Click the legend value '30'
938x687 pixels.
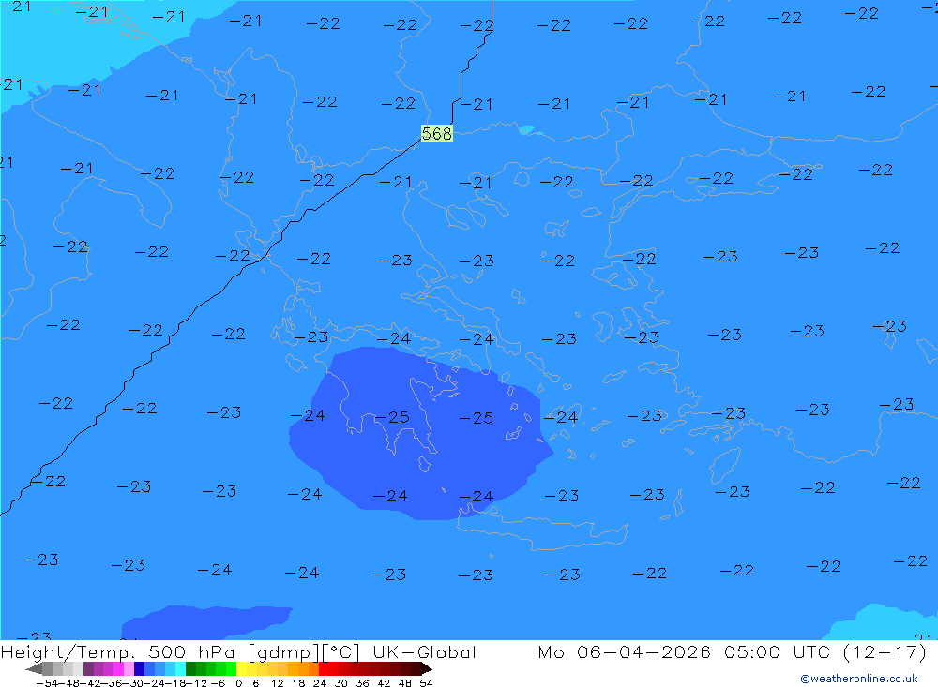pyautogui.click(x=341, y=683)
